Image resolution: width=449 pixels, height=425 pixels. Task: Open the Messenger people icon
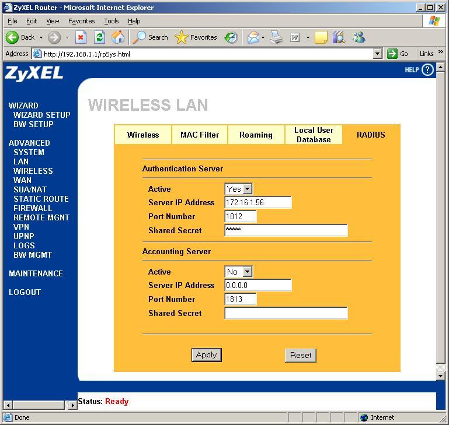point(359,37)
